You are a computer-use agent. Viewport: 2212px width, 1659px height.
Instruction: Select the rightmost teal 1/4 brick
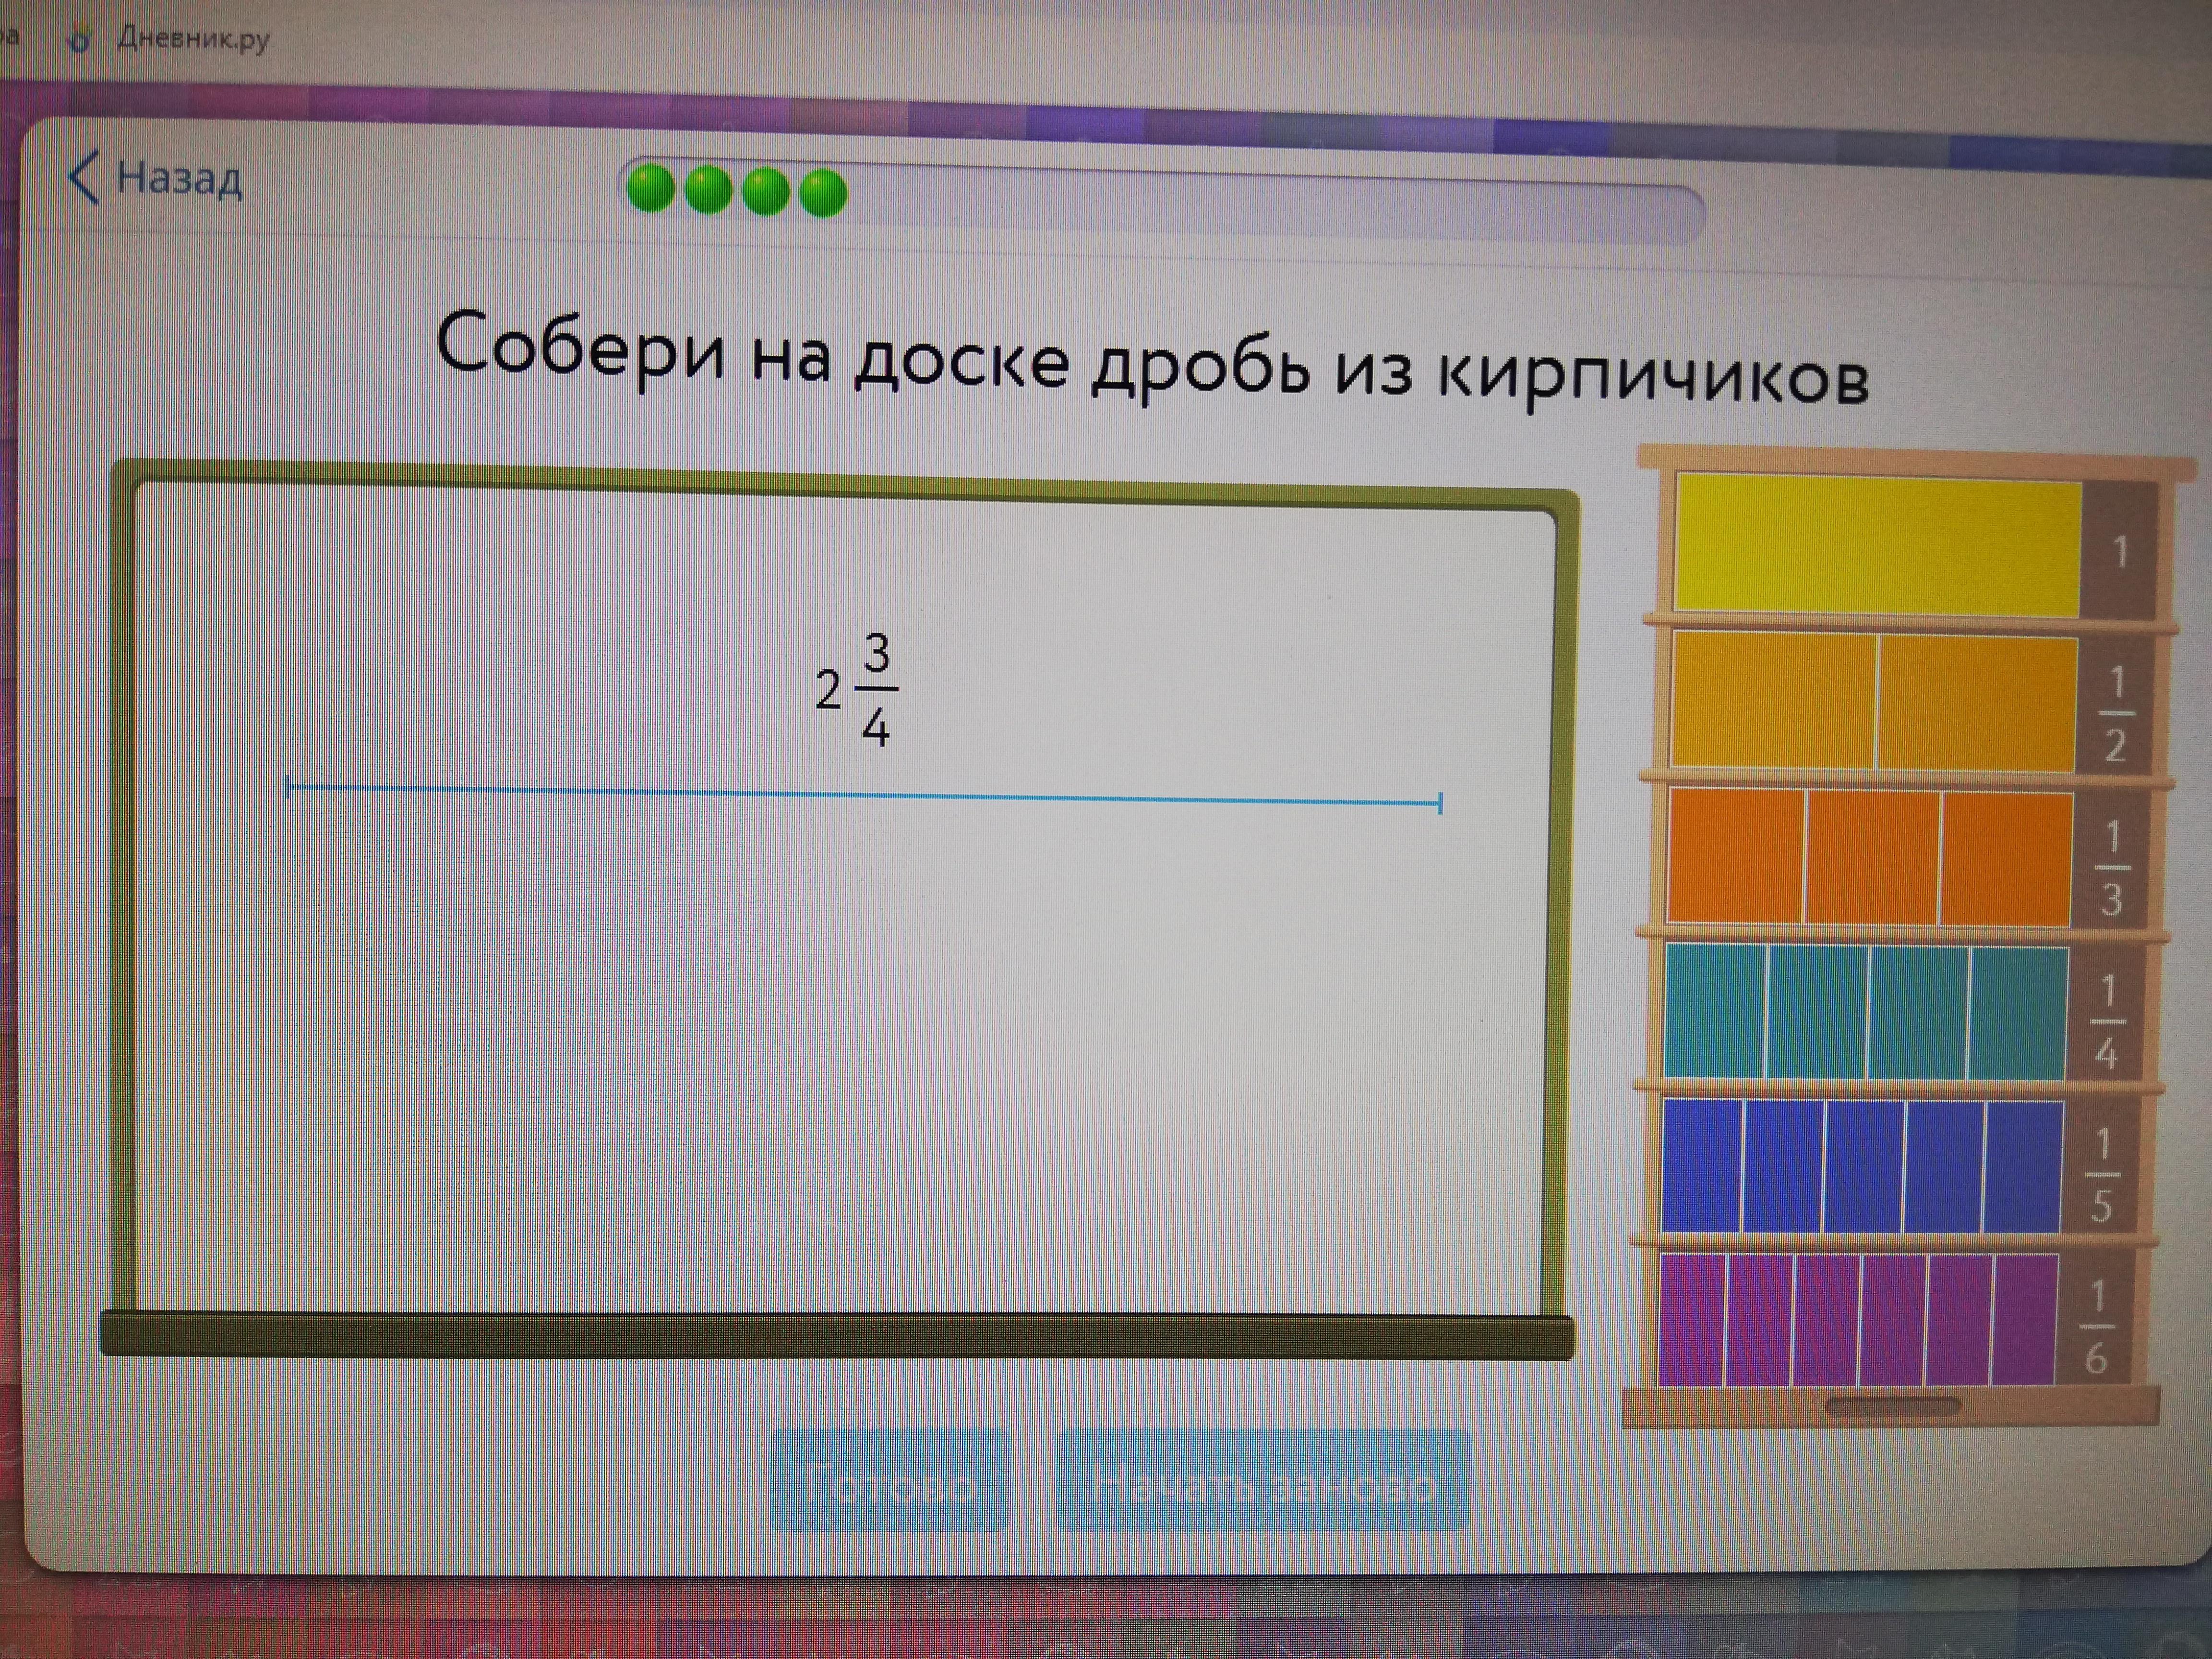click(2018, 1014)
